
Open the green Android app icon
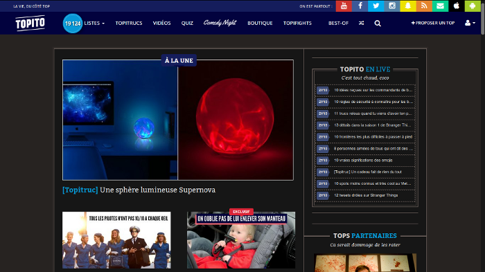coord(473,6)
